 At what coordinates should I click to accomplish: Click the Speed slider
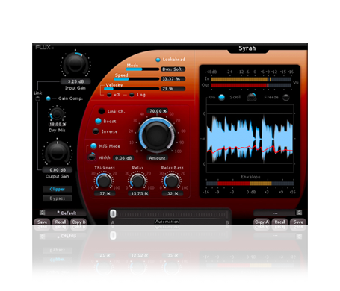(137, 79)
